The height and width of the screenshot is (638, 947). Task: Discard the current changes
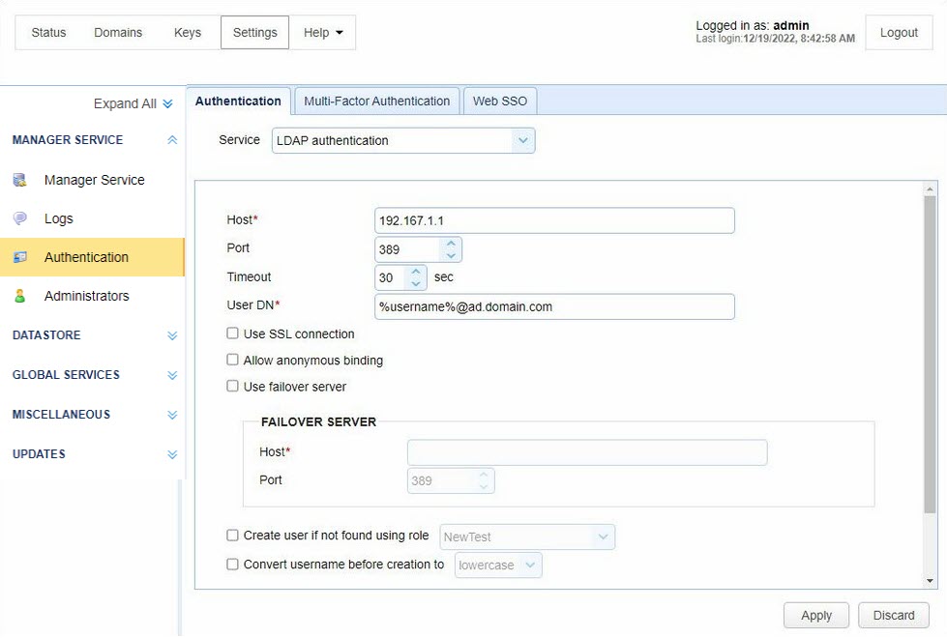[x=893, y=615]
